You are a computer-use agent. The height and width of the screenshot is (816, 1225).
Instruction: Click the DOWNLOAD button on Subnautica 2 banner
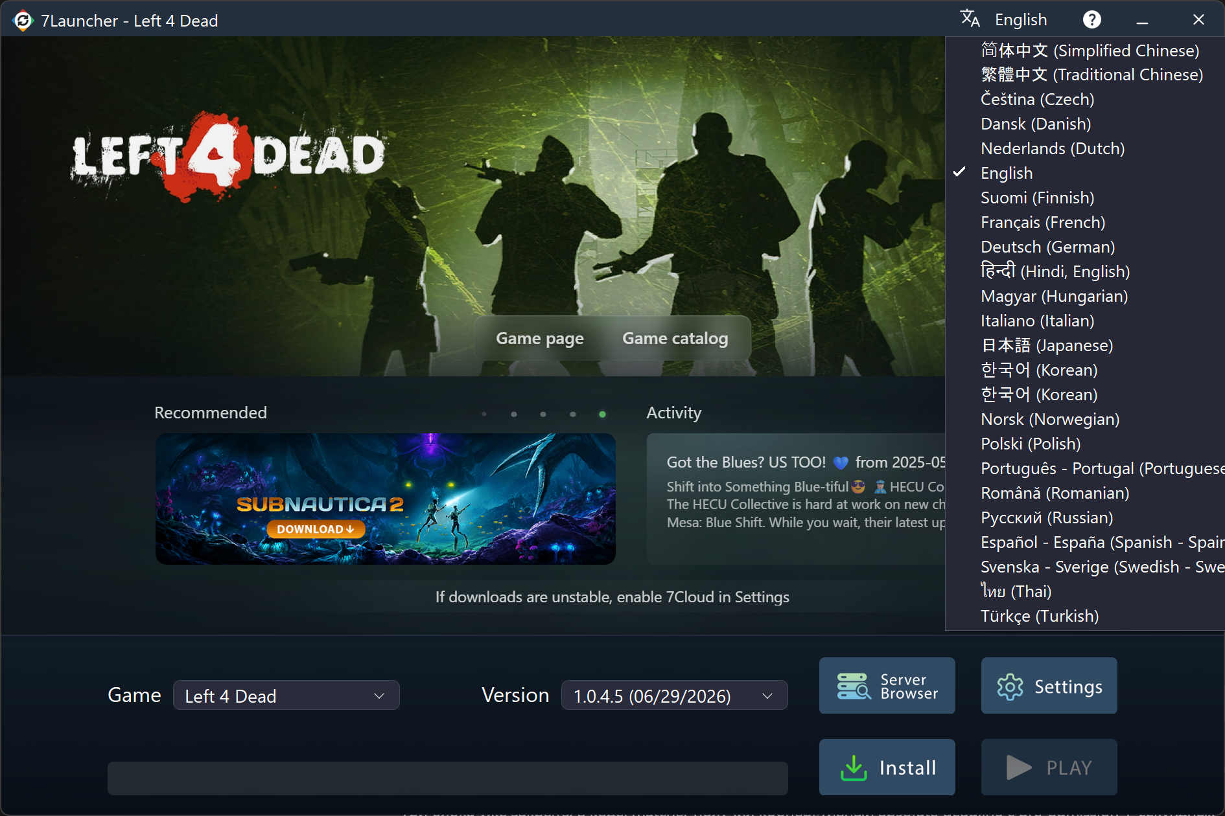pyautogui.click(x=316, y=529)
